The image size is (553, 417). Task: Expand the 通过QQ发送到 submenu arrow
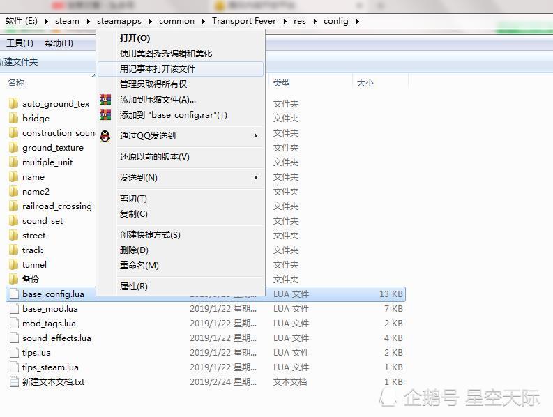pos(256,136)
